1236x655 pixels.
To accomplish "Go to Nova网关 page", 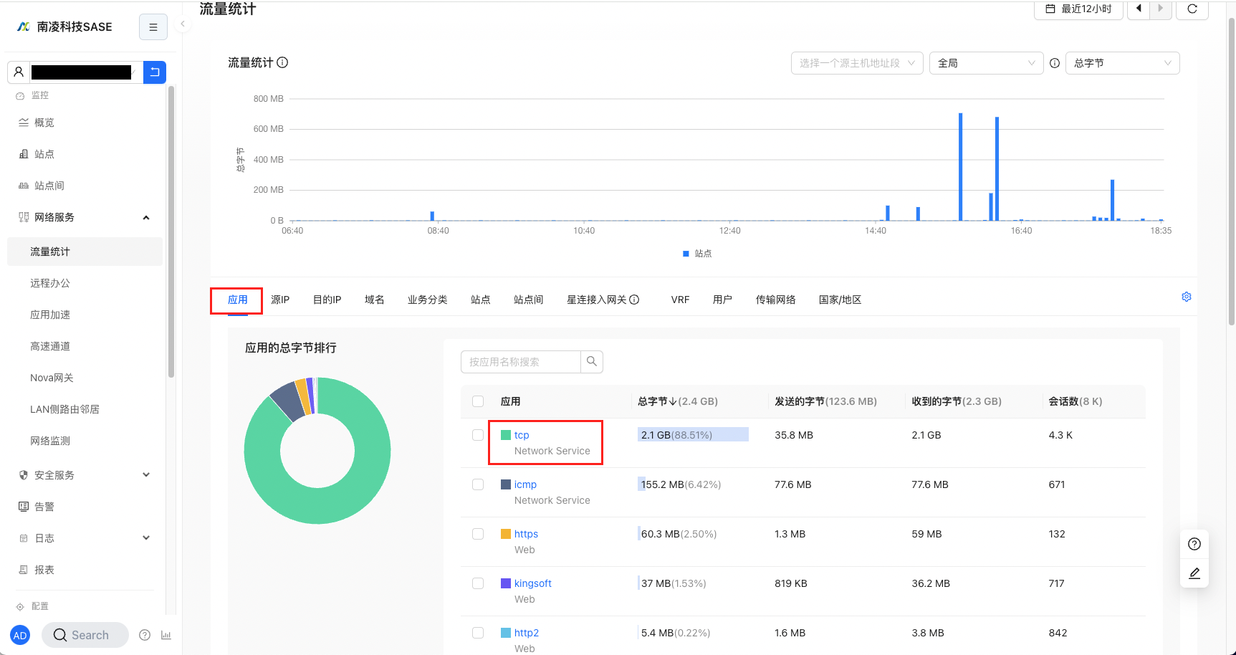I will [52, 378].
